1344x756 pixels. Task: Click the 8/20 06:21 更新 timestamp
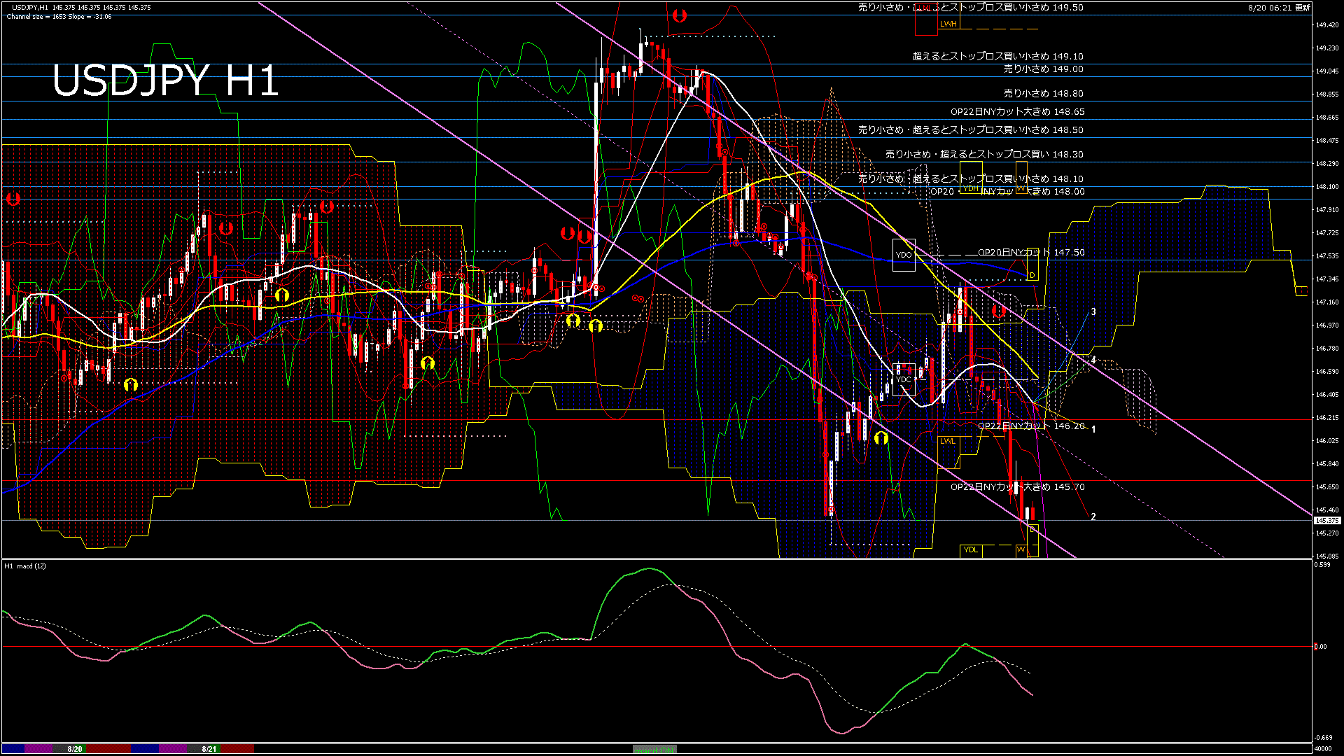(1279, 8)
